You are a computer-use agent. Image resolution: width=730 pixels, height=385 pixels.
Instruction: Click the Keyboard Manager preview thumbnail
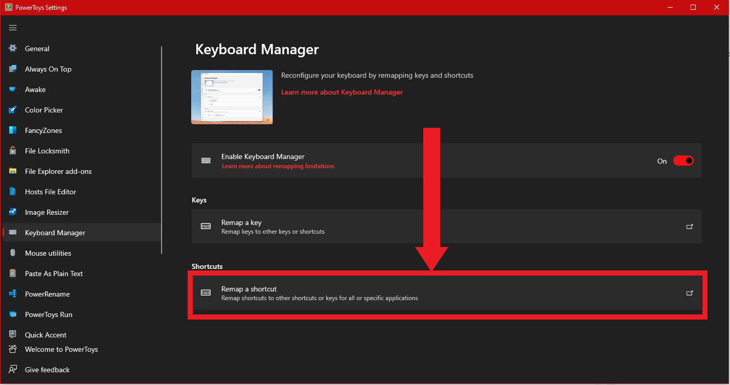point(232,97)
